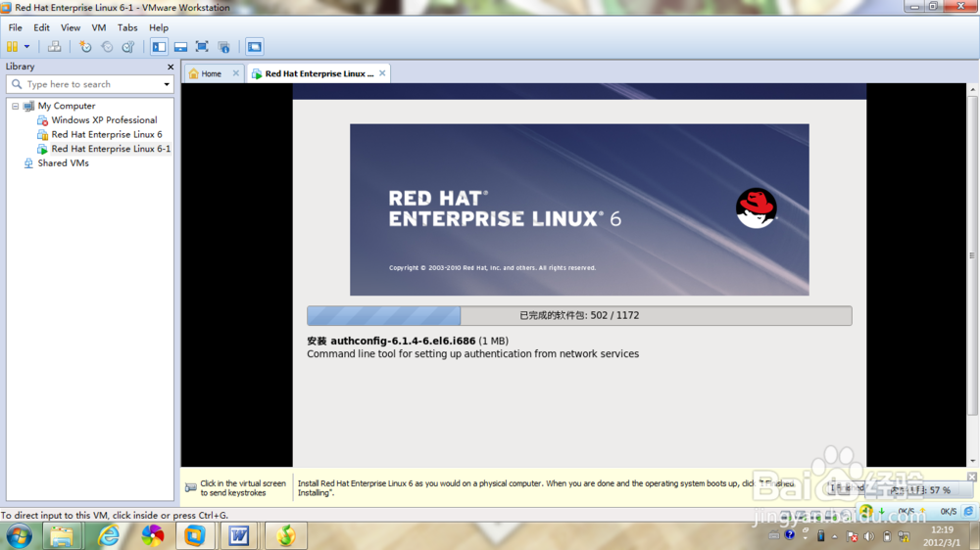Click the VM window vertical scrollbar
The width and height of the screenshot is (980, 550).
coord(972,256)
